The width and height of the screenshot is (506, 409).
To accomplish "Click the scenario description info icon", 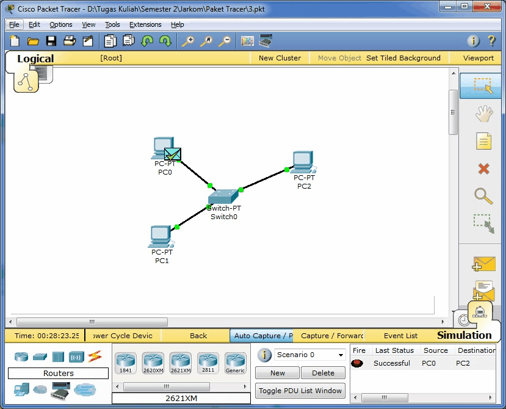I will (x=264, y=355).
